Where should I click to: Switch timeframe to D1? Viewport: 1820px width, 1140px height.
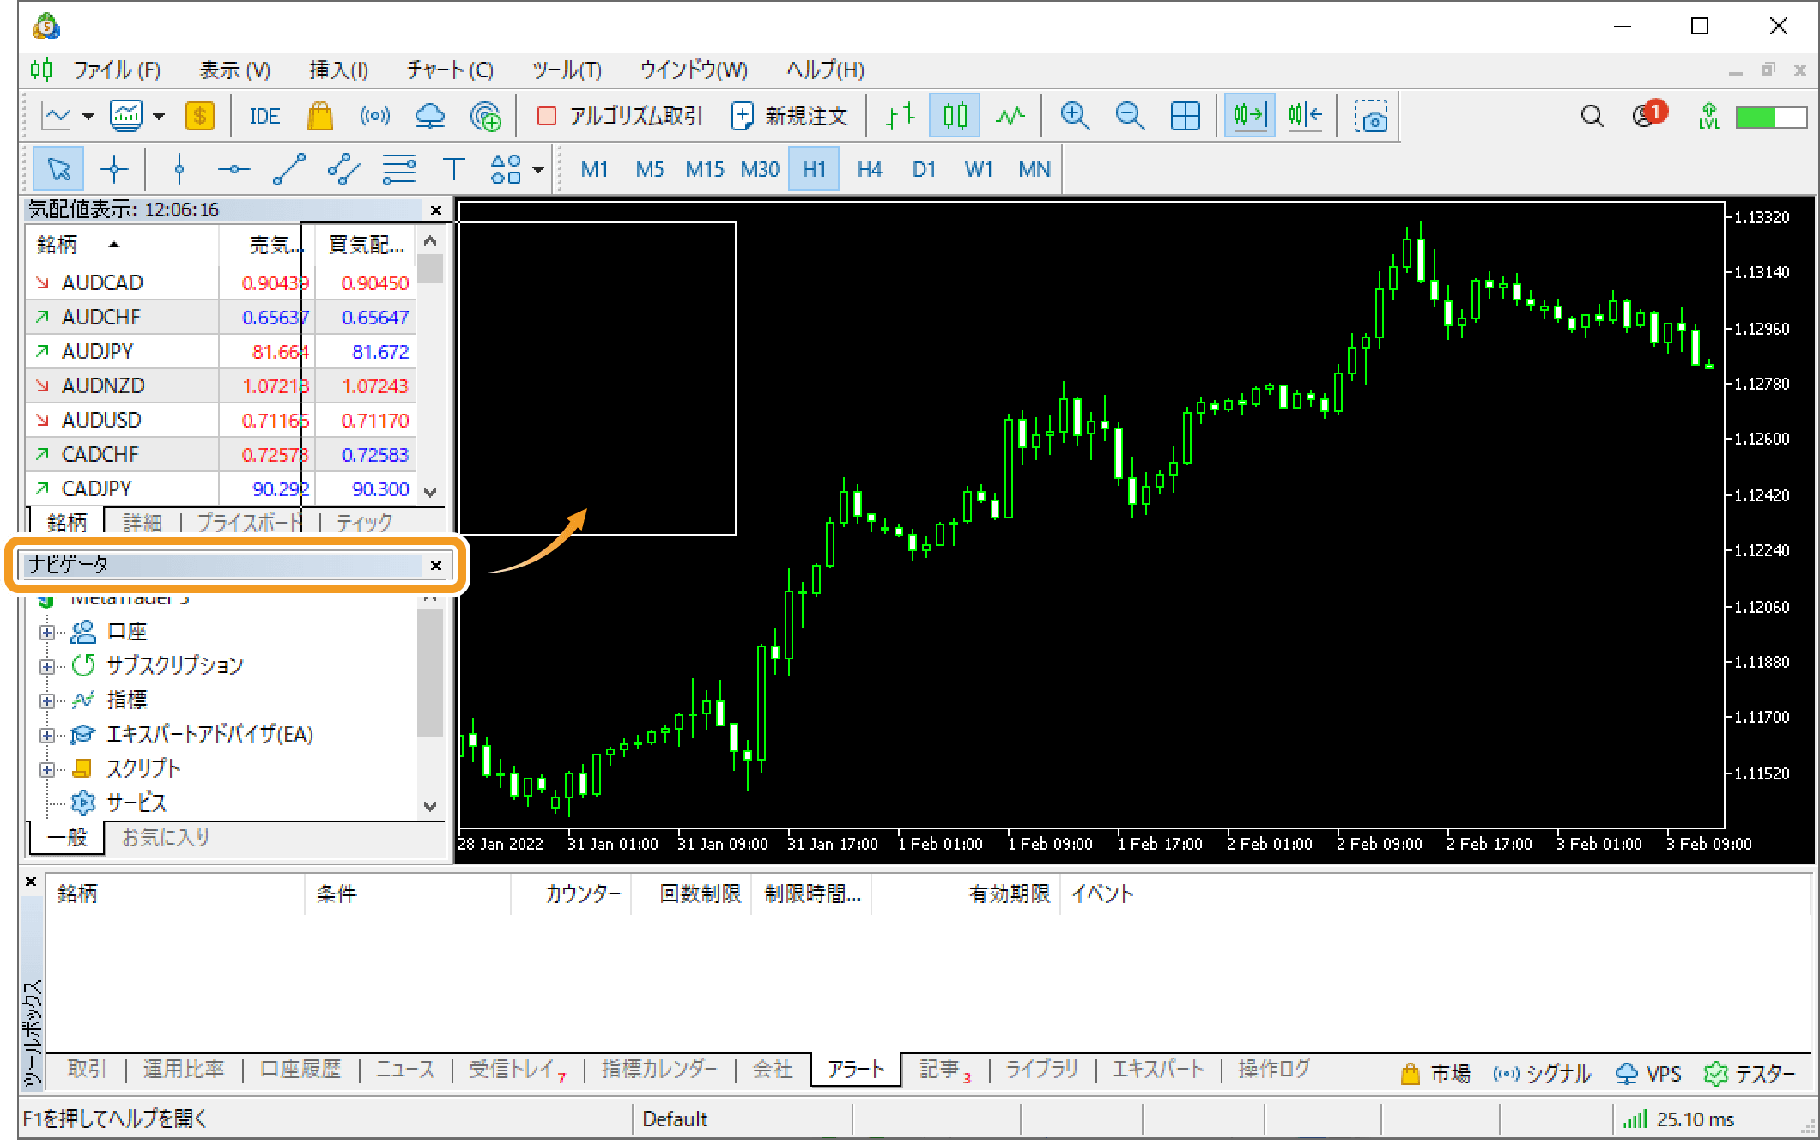924,169
